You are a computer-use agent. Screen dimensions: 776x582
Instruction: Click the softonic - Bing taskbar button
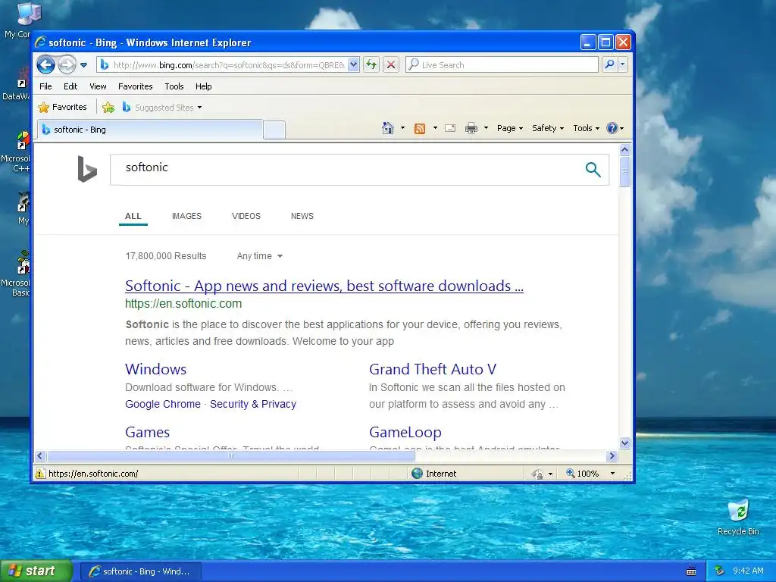(140, 571)
